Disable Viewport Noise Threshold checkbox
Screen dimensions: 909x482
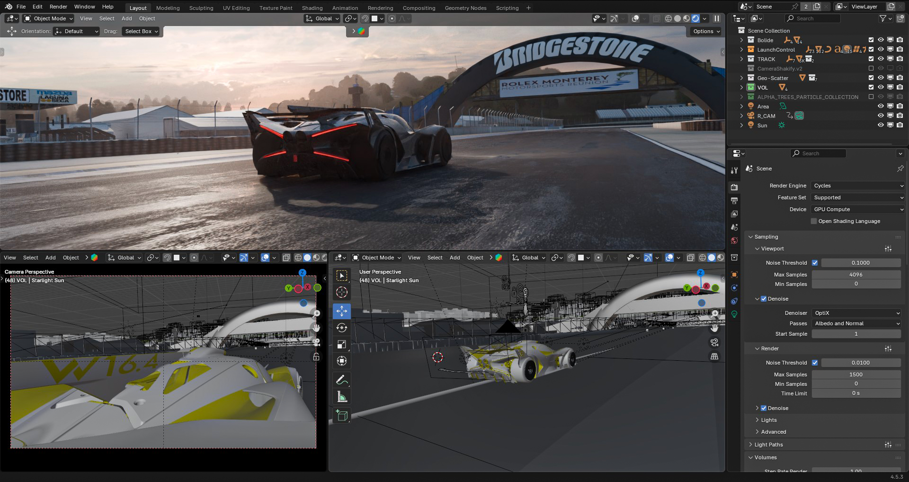(x=815, y=263)
